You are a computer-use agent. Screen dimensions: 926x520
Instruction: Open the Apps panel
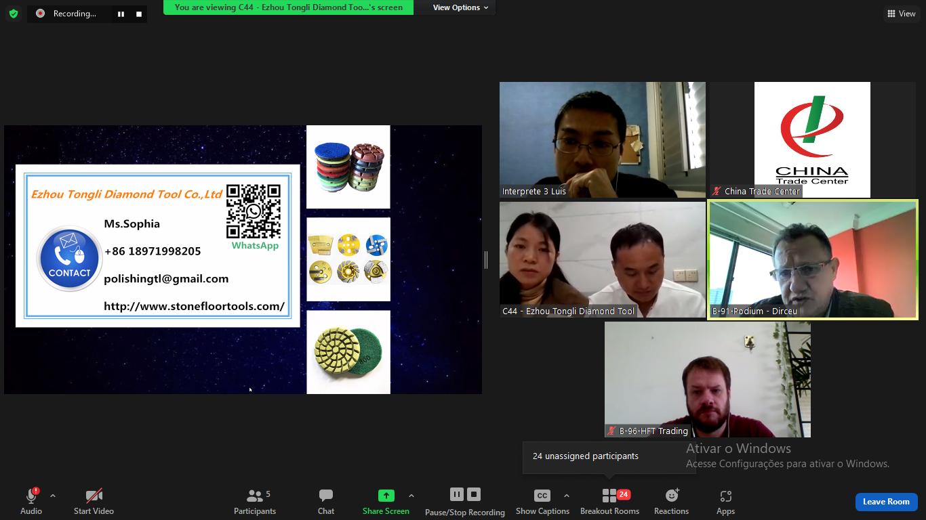tap(725, 502)
